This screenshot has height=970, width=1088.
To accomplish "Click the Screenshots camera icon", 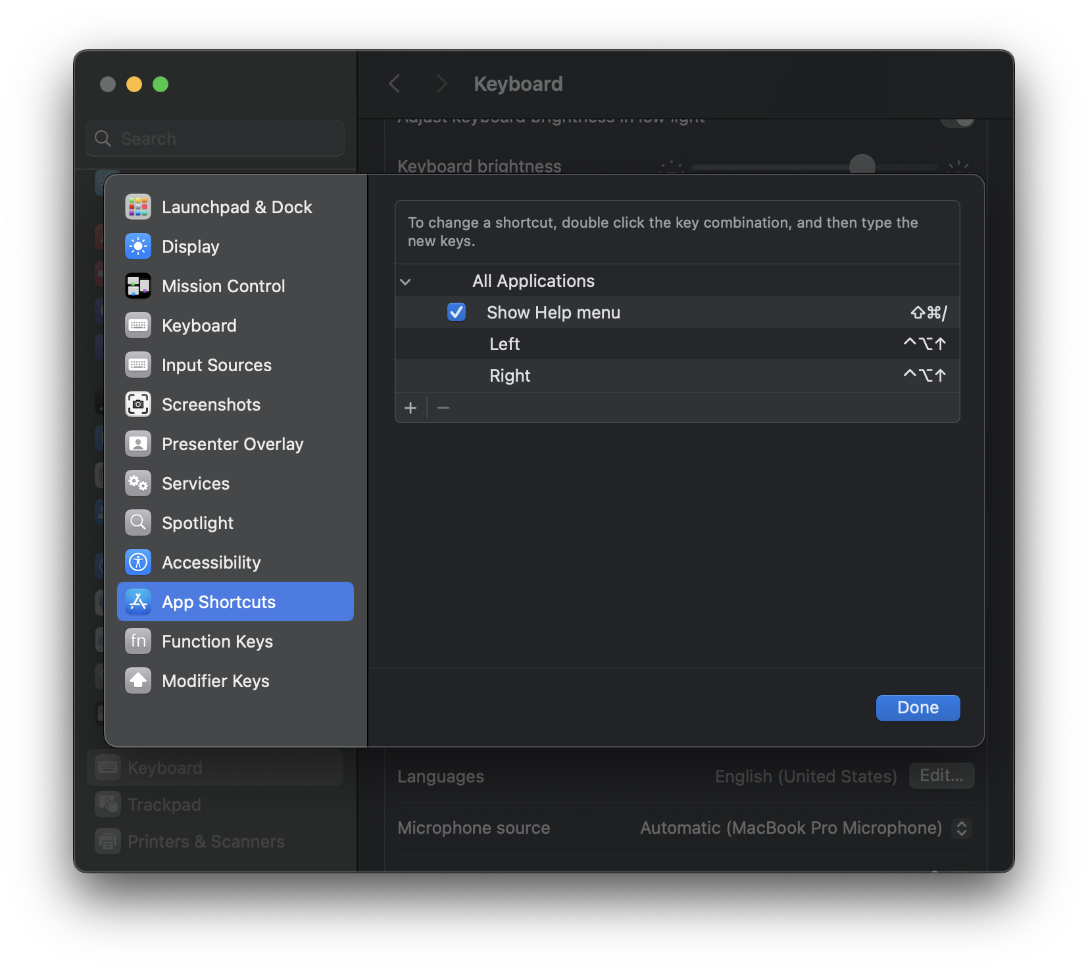I will (138, 405).
